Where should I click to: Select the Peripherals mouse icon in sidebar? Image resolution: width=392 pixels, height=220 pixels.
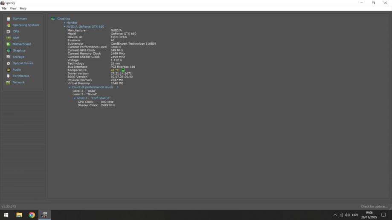pyautogui.click(x=8, y=76)
